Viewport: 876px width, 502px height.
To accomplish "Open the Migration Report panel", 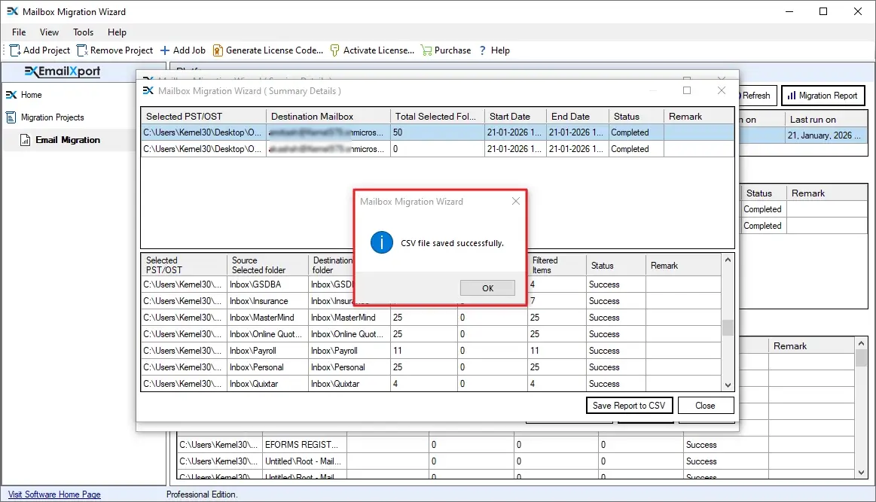I will point(823,95).
